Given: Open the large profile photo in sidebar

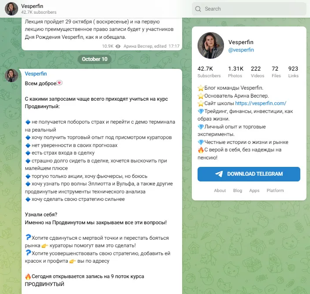Looking at the screenshot, I should point(211,45).
